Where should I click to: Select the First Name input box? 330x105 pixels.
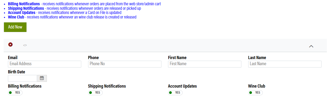205,64
